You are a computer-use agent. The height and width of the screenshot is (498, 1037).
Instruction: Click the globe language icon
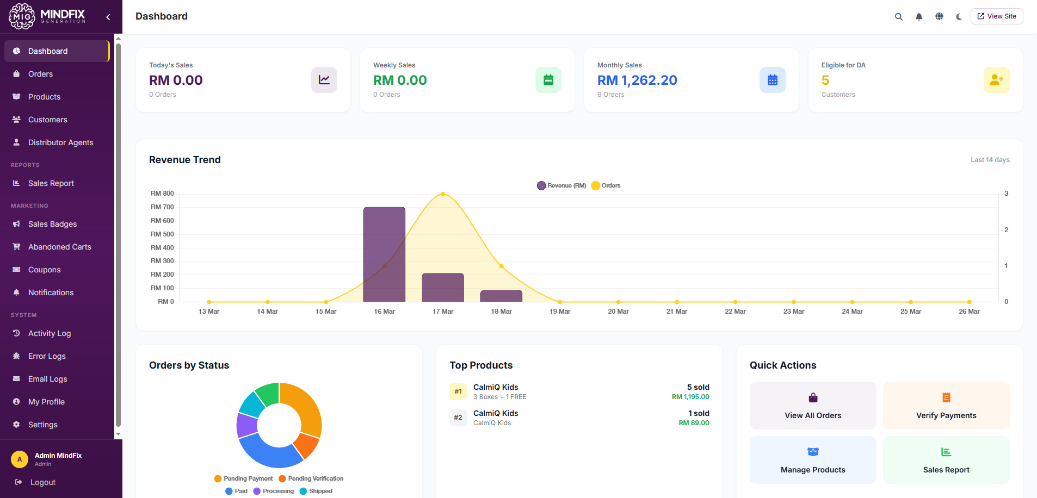[939, 17]
